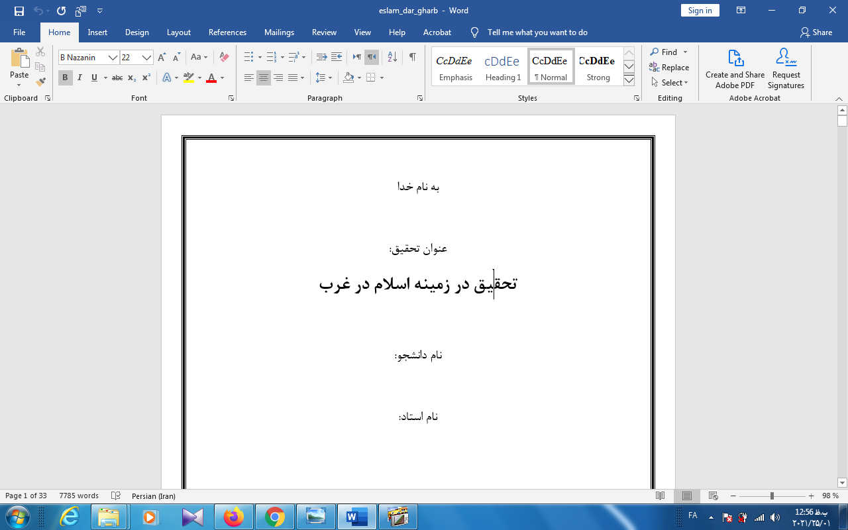Click Replace in Editing group

(669, 68)
